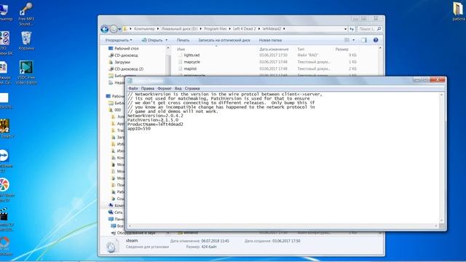
Task: Select the работа folder on desktop
Action: [459, 12]
